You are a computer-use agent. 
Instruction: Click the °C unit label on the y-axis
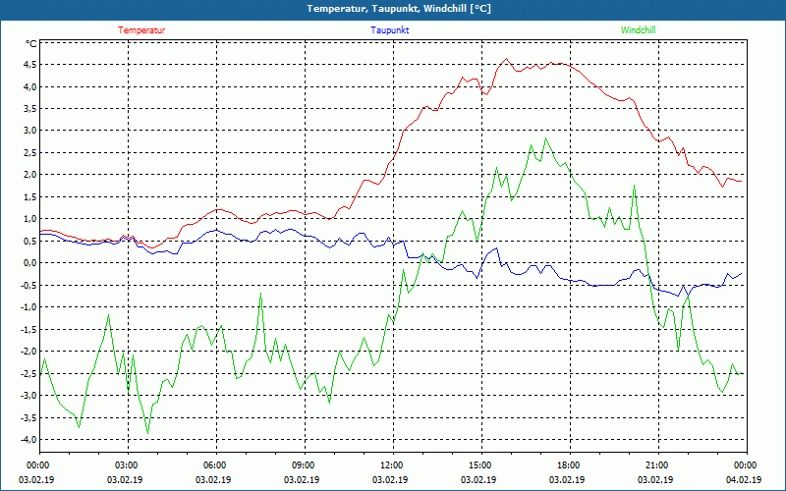click(x=31, y=44)
